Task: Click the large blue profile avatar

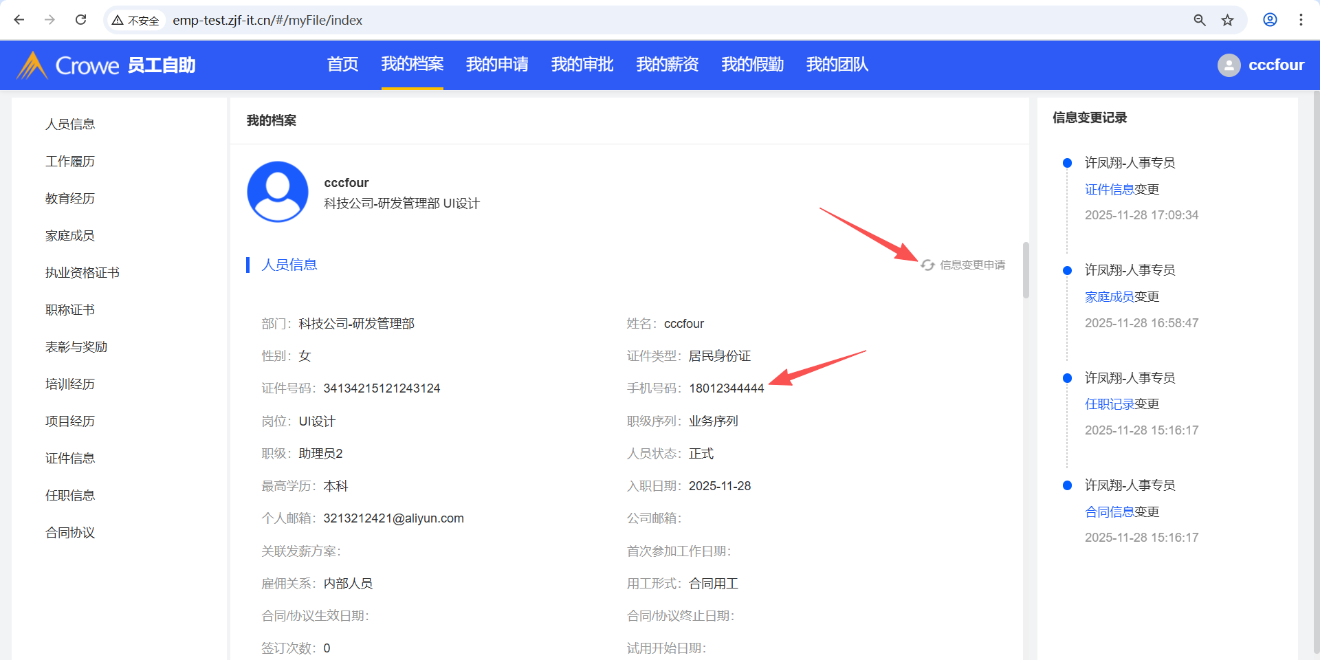Action: point(278,192)
